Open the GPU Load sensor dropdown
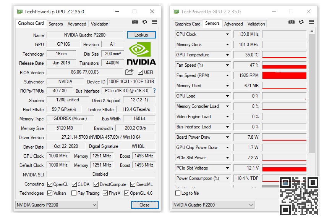324x221 pixels. [x=227, y=96]
